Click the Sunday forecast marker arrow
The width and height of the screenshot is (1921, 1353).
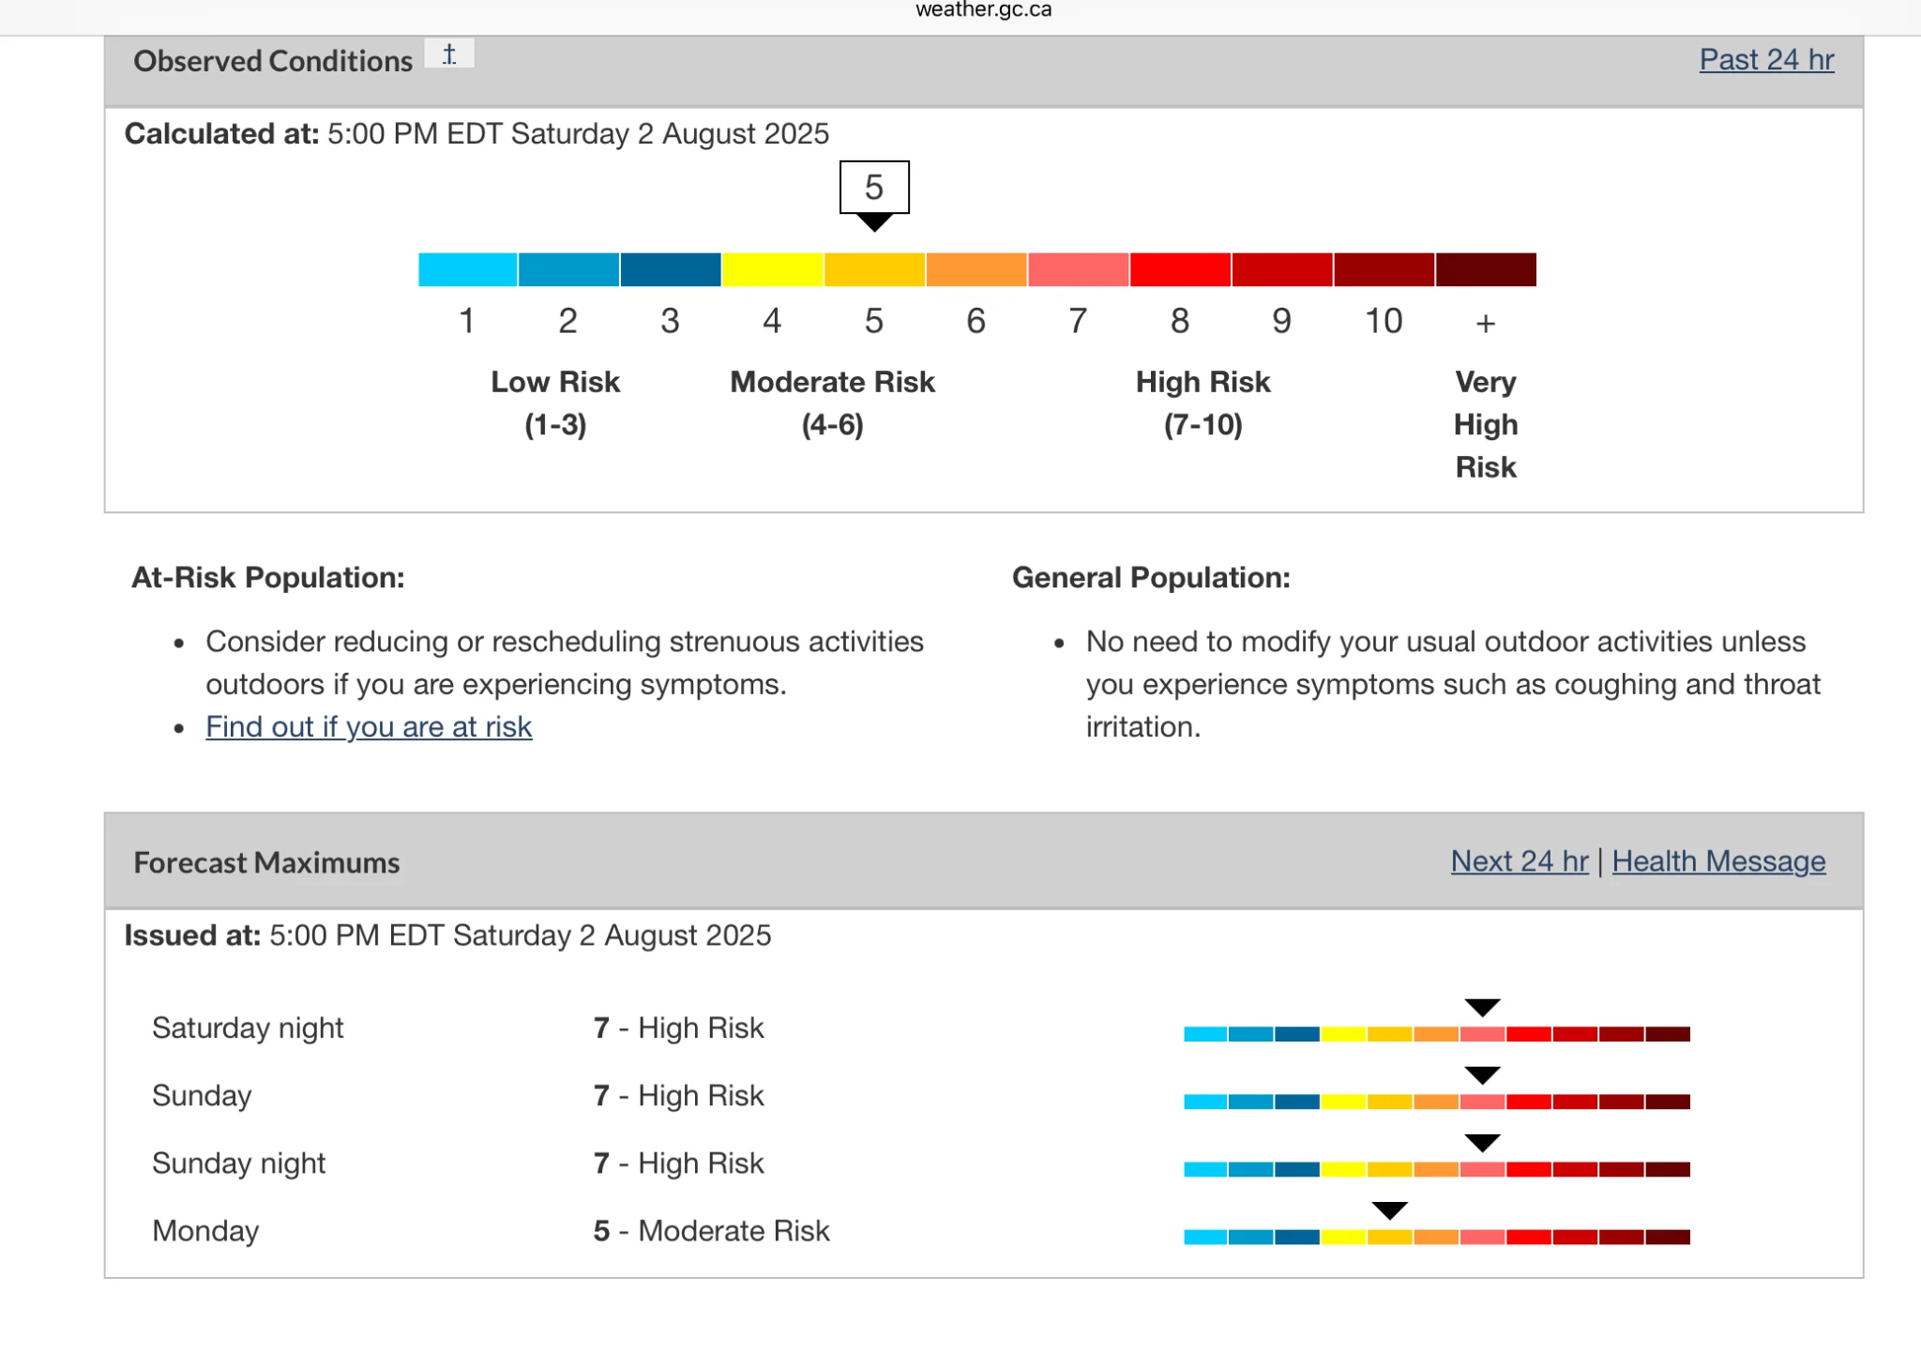pyautogui.click(x=1482, y=1074)
